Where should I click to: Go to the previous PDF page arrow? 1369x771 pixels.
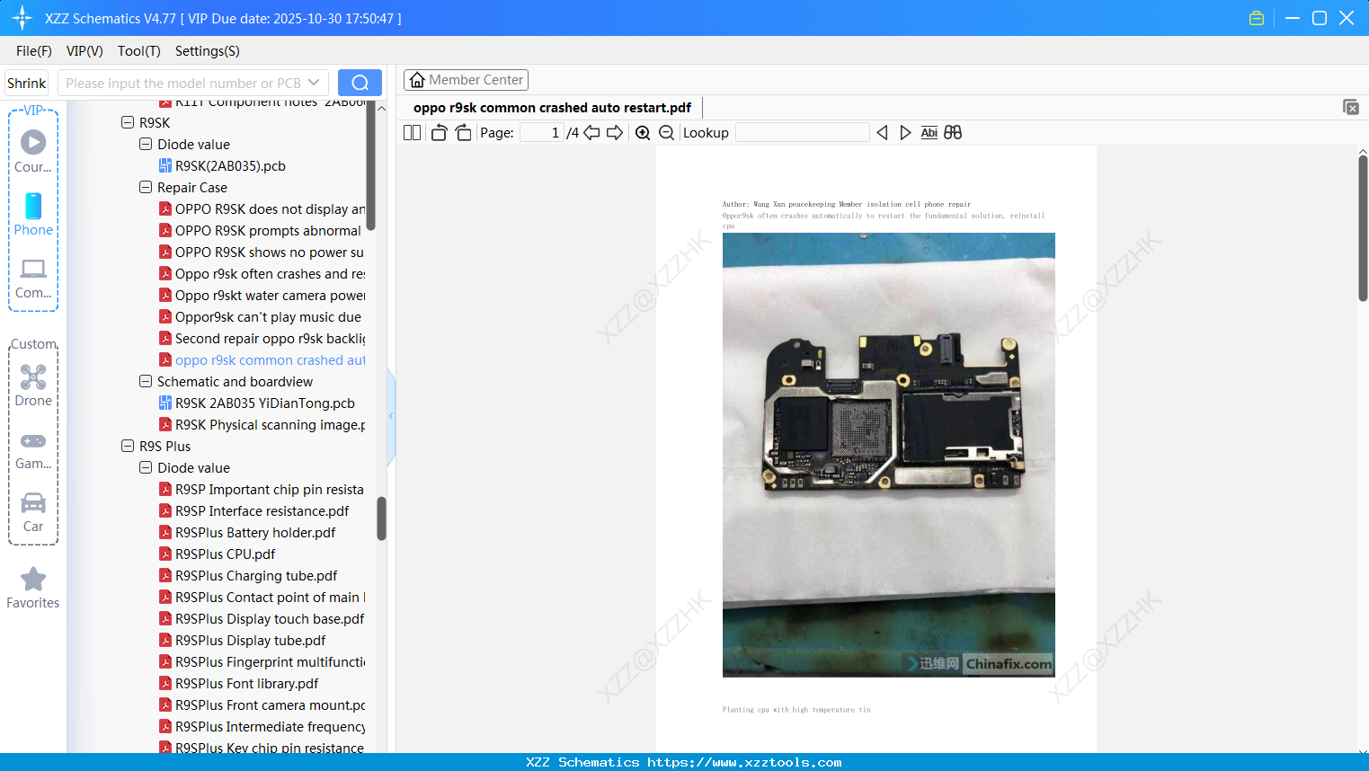(591, 133)
